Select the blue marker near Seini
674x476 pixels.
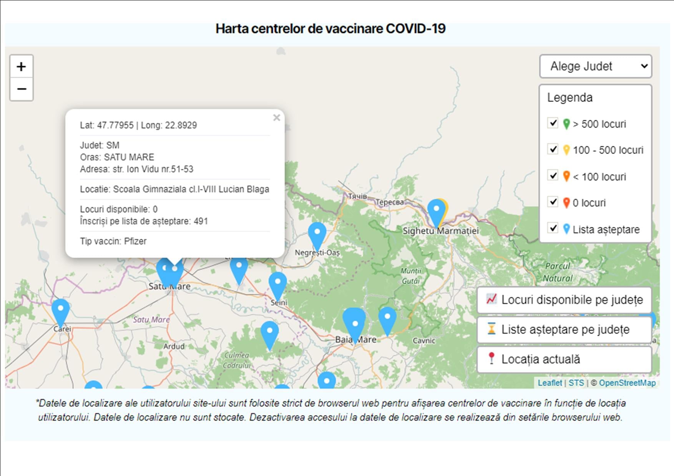point(278,281)
